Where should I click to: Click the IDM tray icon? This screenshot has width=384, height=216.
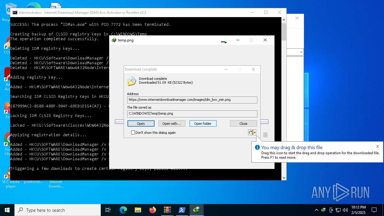(323, 210)
